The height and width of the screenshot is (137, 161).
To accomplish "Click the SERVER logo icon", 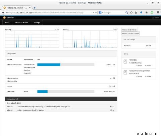I will [x=4, y=18].
